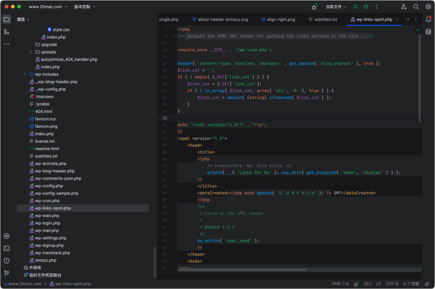The height and width of the screenshot is (289, 435).
Task: Show more tool windows ellipsis icon
Action: [x=6, y=44]
